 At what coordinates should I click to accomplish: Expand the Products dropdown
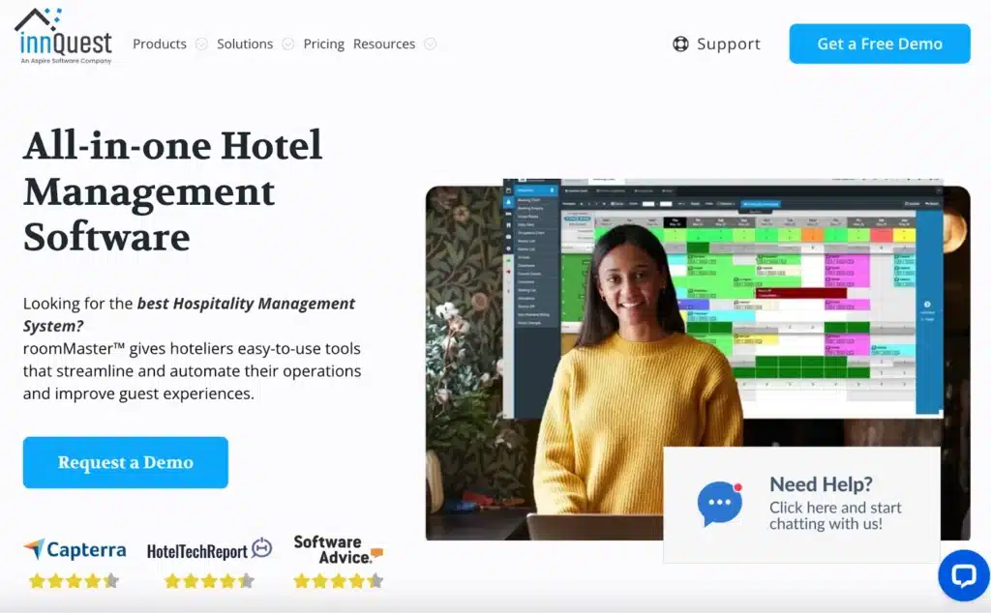pyautogui.click(x=160, y=44)
